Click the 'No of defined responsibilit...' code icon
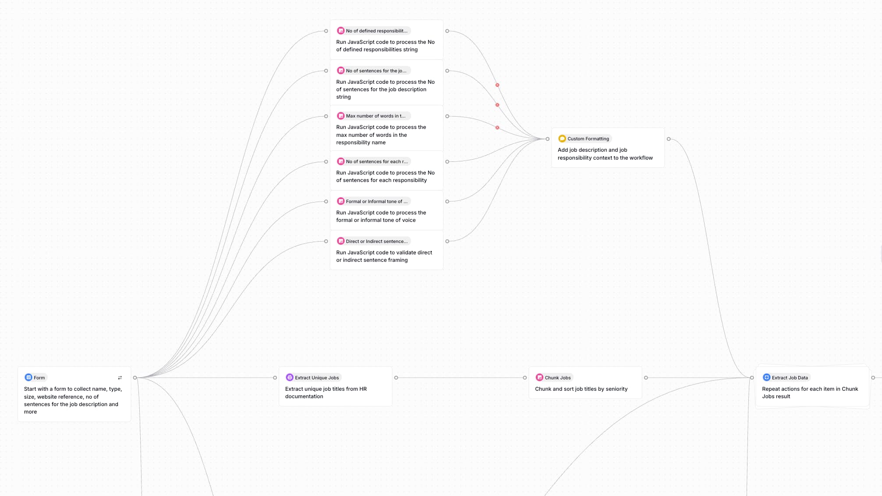 point(340,31)
